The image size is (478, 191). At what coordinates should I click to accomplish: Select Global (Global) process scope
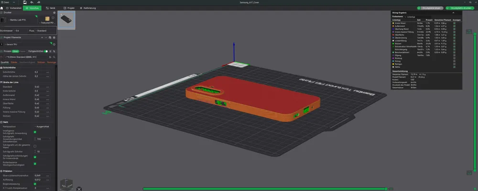click(15, 51)
